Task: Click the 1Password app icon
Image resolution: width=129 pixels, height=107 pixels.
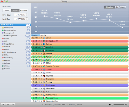Action: point(44,89)
